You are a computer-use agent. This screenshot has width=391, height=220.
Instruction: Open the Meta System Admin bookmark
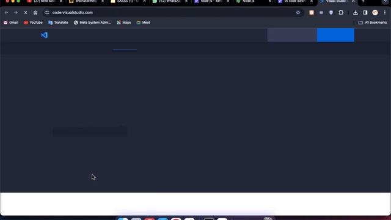[x=92, y=23]
